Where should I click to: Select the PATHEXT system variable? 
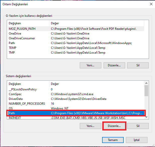point(15,118)
